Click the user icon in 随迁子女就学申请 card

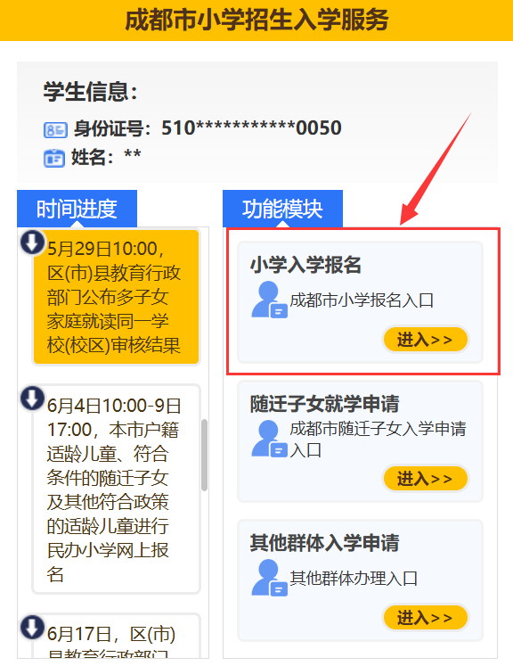point(269,439)
